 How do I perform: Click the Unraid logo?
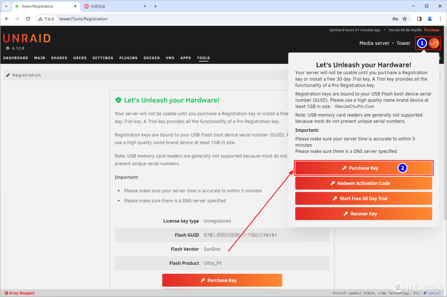click(27, 39)
